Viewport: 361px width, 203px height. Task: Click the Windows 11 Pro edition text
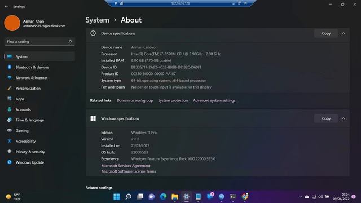click(144, 133)
